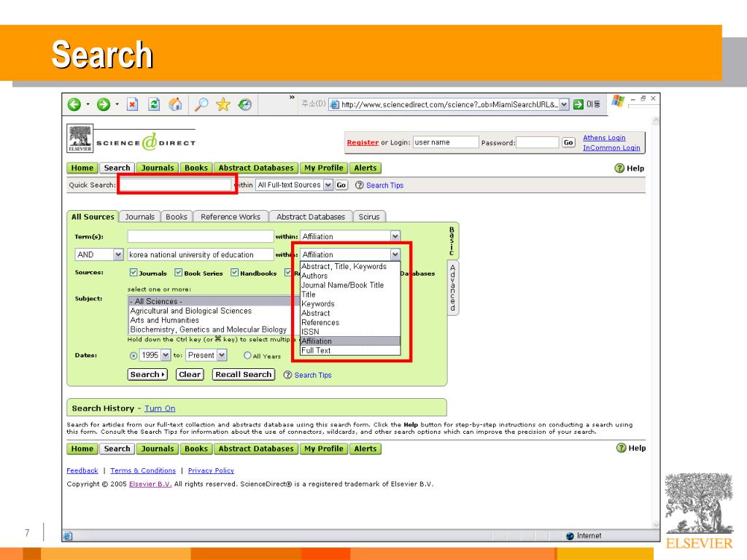Expand the toolbar chevron overflow

point(292,97)
